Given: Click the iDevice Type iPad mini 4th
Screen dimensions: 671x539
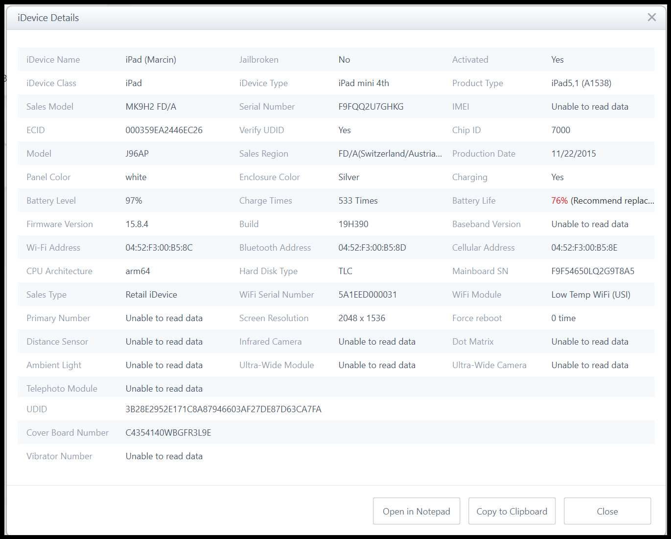Looking at the screenshot, I should [364, 83].
